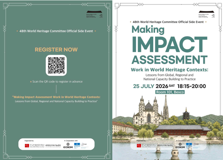The image size is (223, 160).
Task: Click the ICCROM logo on the white poster
Action: pos(180,146)
